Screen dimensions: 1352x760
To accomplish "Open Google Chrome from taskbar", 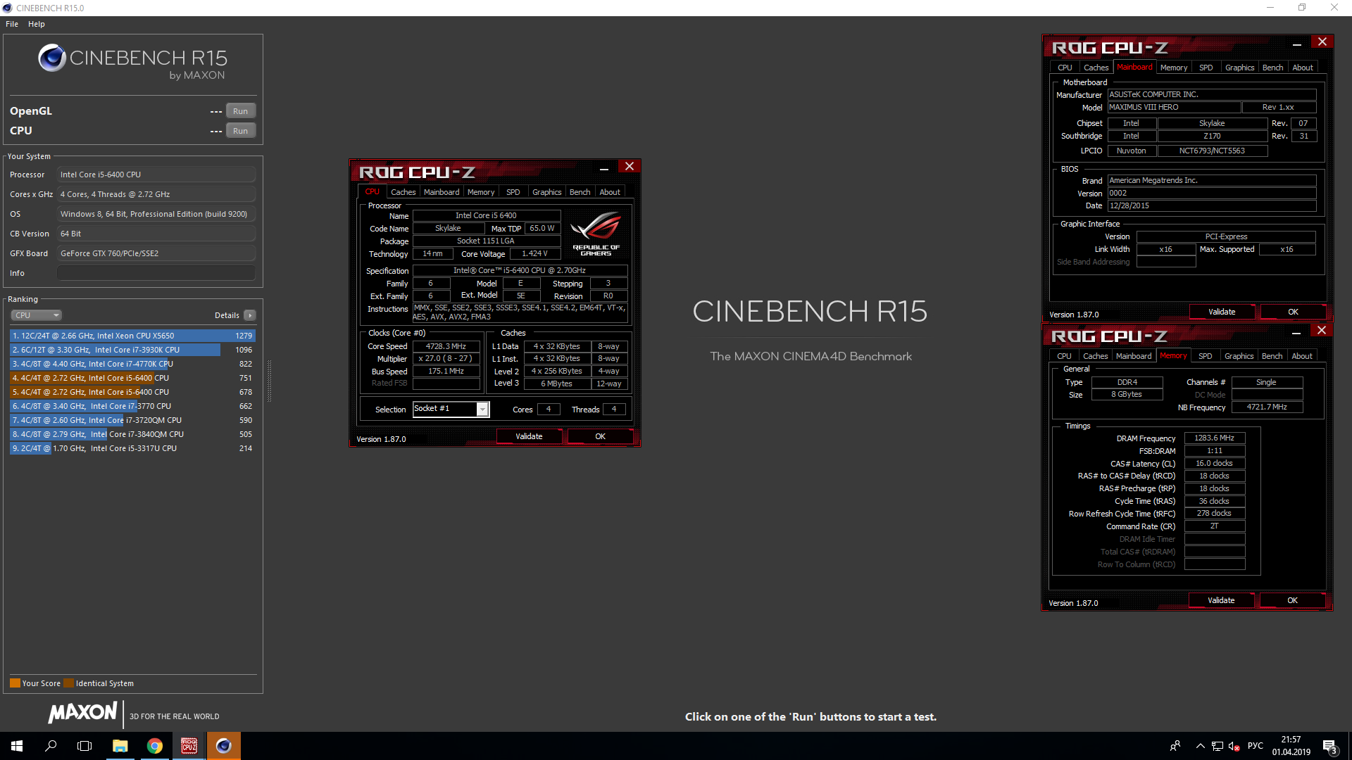I will 155,746.
